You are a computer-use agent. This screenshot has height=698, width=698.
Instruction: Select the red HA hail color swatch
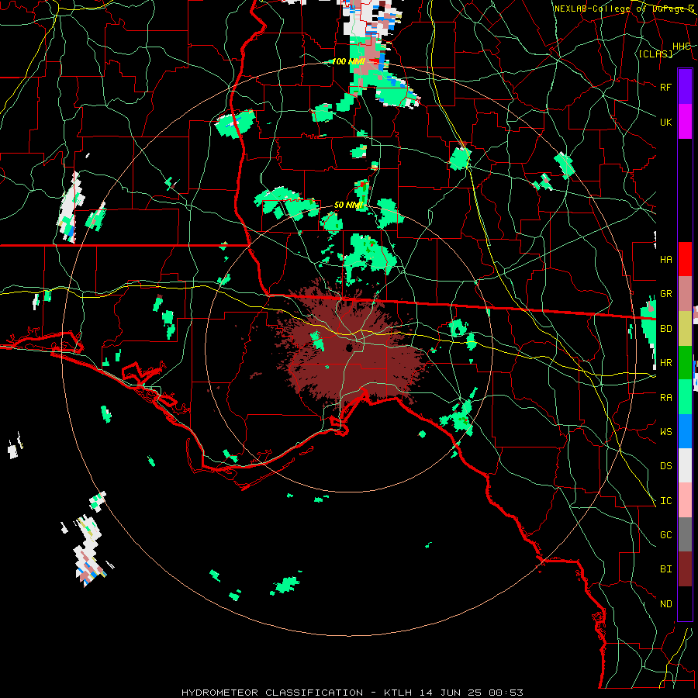tap(685, 259)
